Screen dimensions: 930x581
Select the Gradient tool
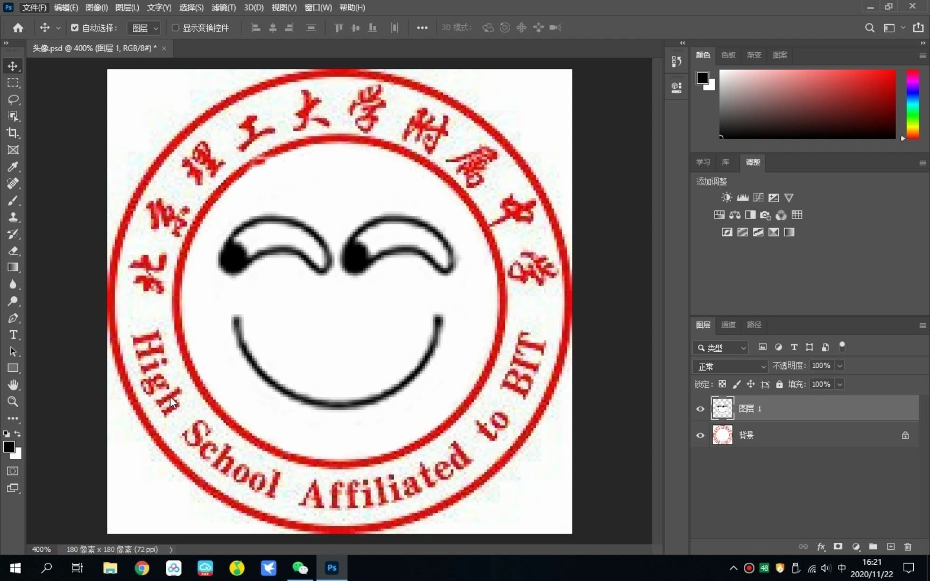point(13,267)
